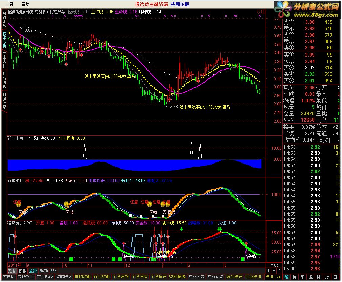Screen dimensions: 342x282
Task: Click the 工作线: 3.06 legend label
Action: coord(102,12)
